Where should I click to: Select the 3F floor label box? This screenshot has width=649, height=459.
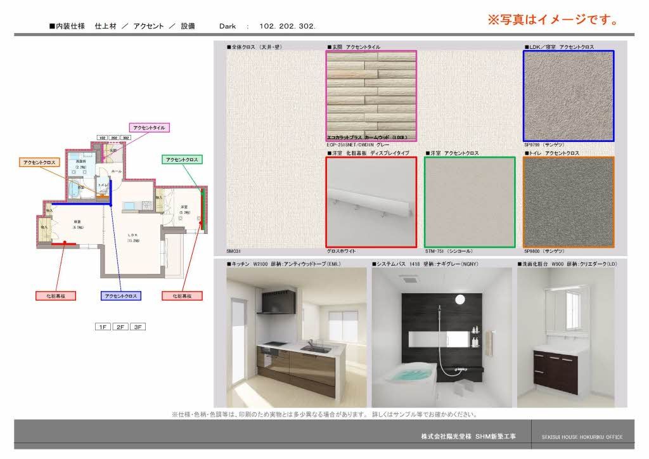[138, 327]
